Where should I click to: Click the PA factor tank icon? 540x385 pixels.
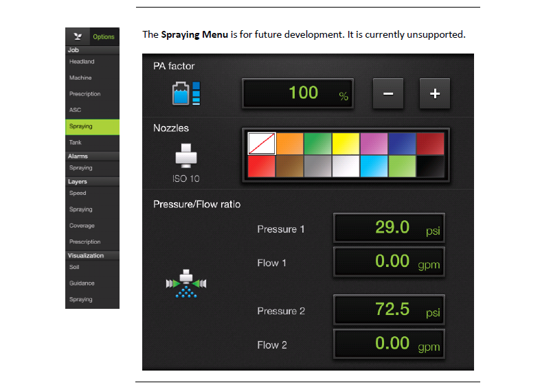[x=186, y=93]
